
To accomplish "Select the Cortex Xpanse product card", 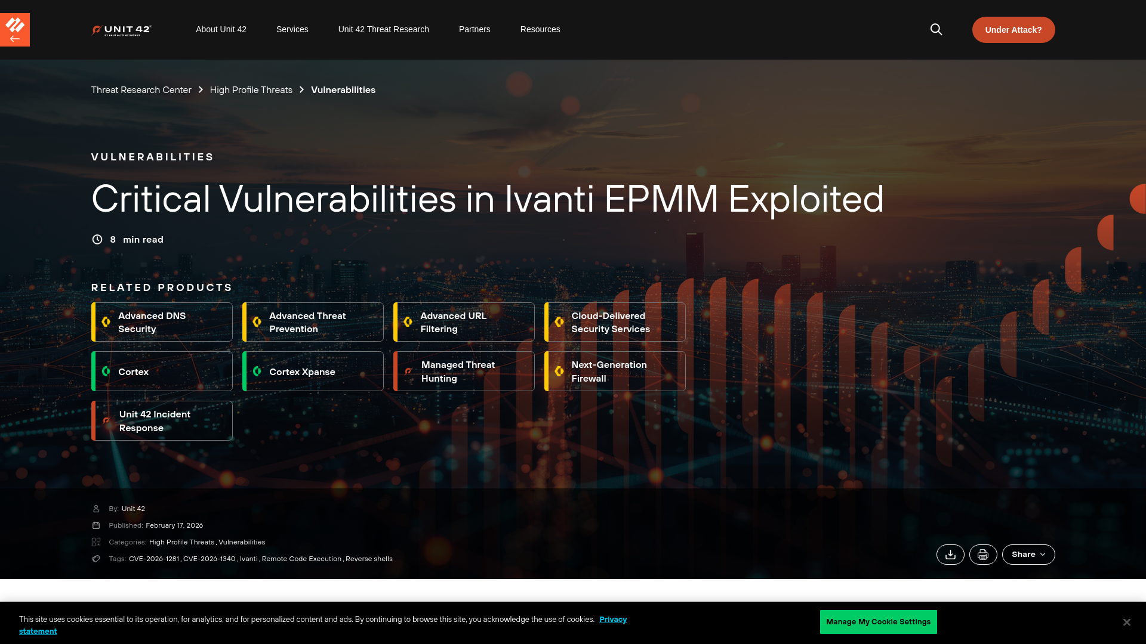I will pos(313,371).
